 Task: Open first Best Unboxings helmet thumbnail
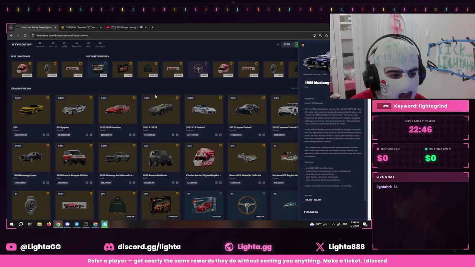[22, 69]
